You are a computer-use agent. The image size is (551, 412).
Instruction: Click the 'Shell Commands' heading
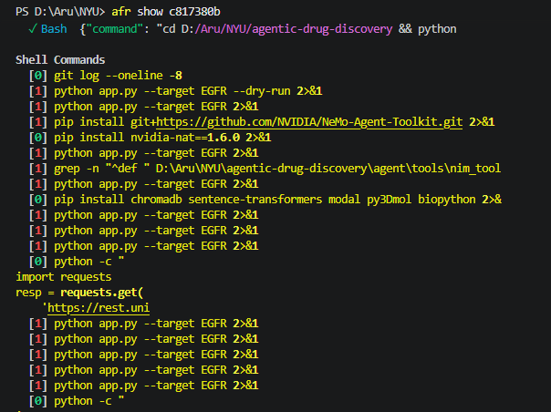60,60
